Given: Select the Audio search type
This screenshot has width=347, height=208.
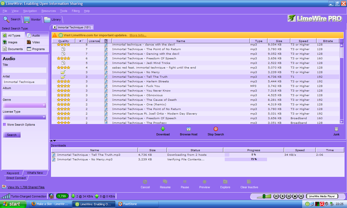Looking at the screenshot, I should (37, 35).
